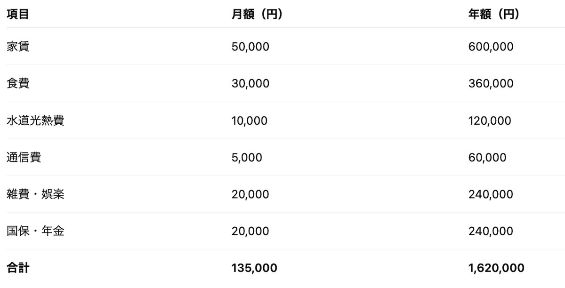This screenshot has width=565, height=288.
Task: Click the 食費 yearly value 360,000
Action: tap(491, 83)
